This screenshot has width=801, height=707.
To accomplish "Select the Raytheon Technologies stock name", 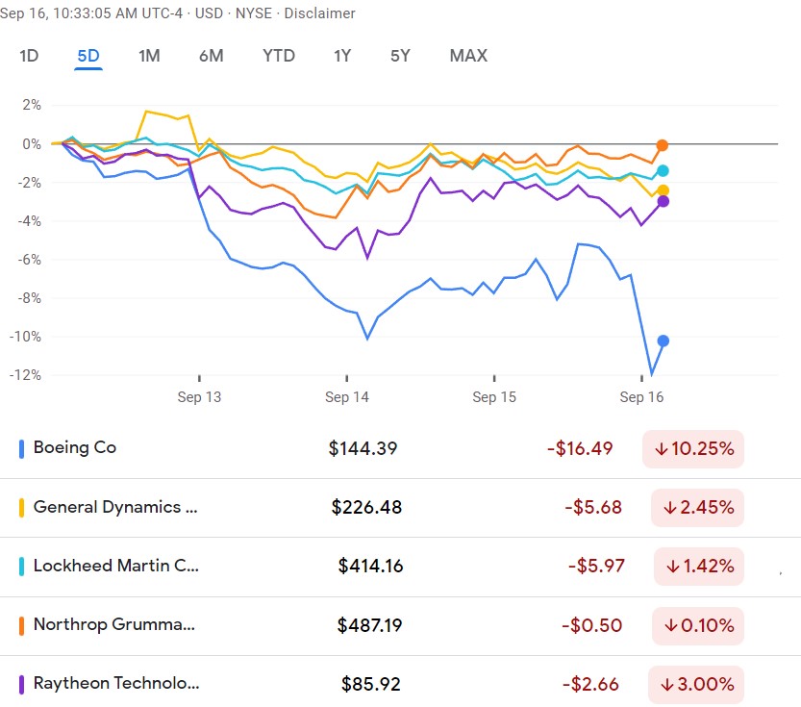I will [115, 684].
